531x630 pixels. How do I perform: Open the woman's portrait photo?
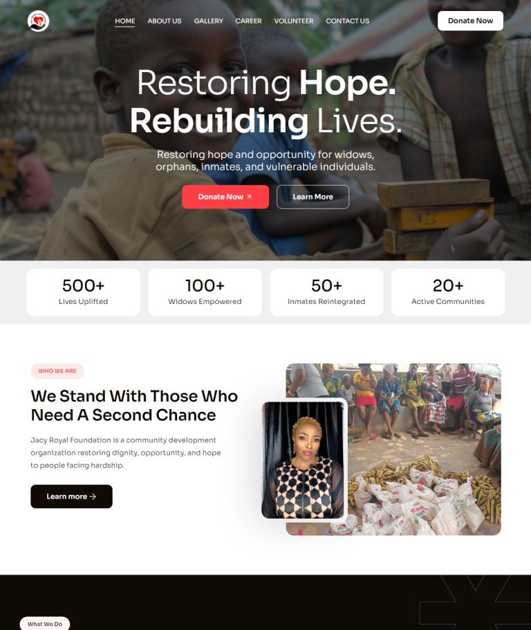pyautogui.click(x=304, y=460)
